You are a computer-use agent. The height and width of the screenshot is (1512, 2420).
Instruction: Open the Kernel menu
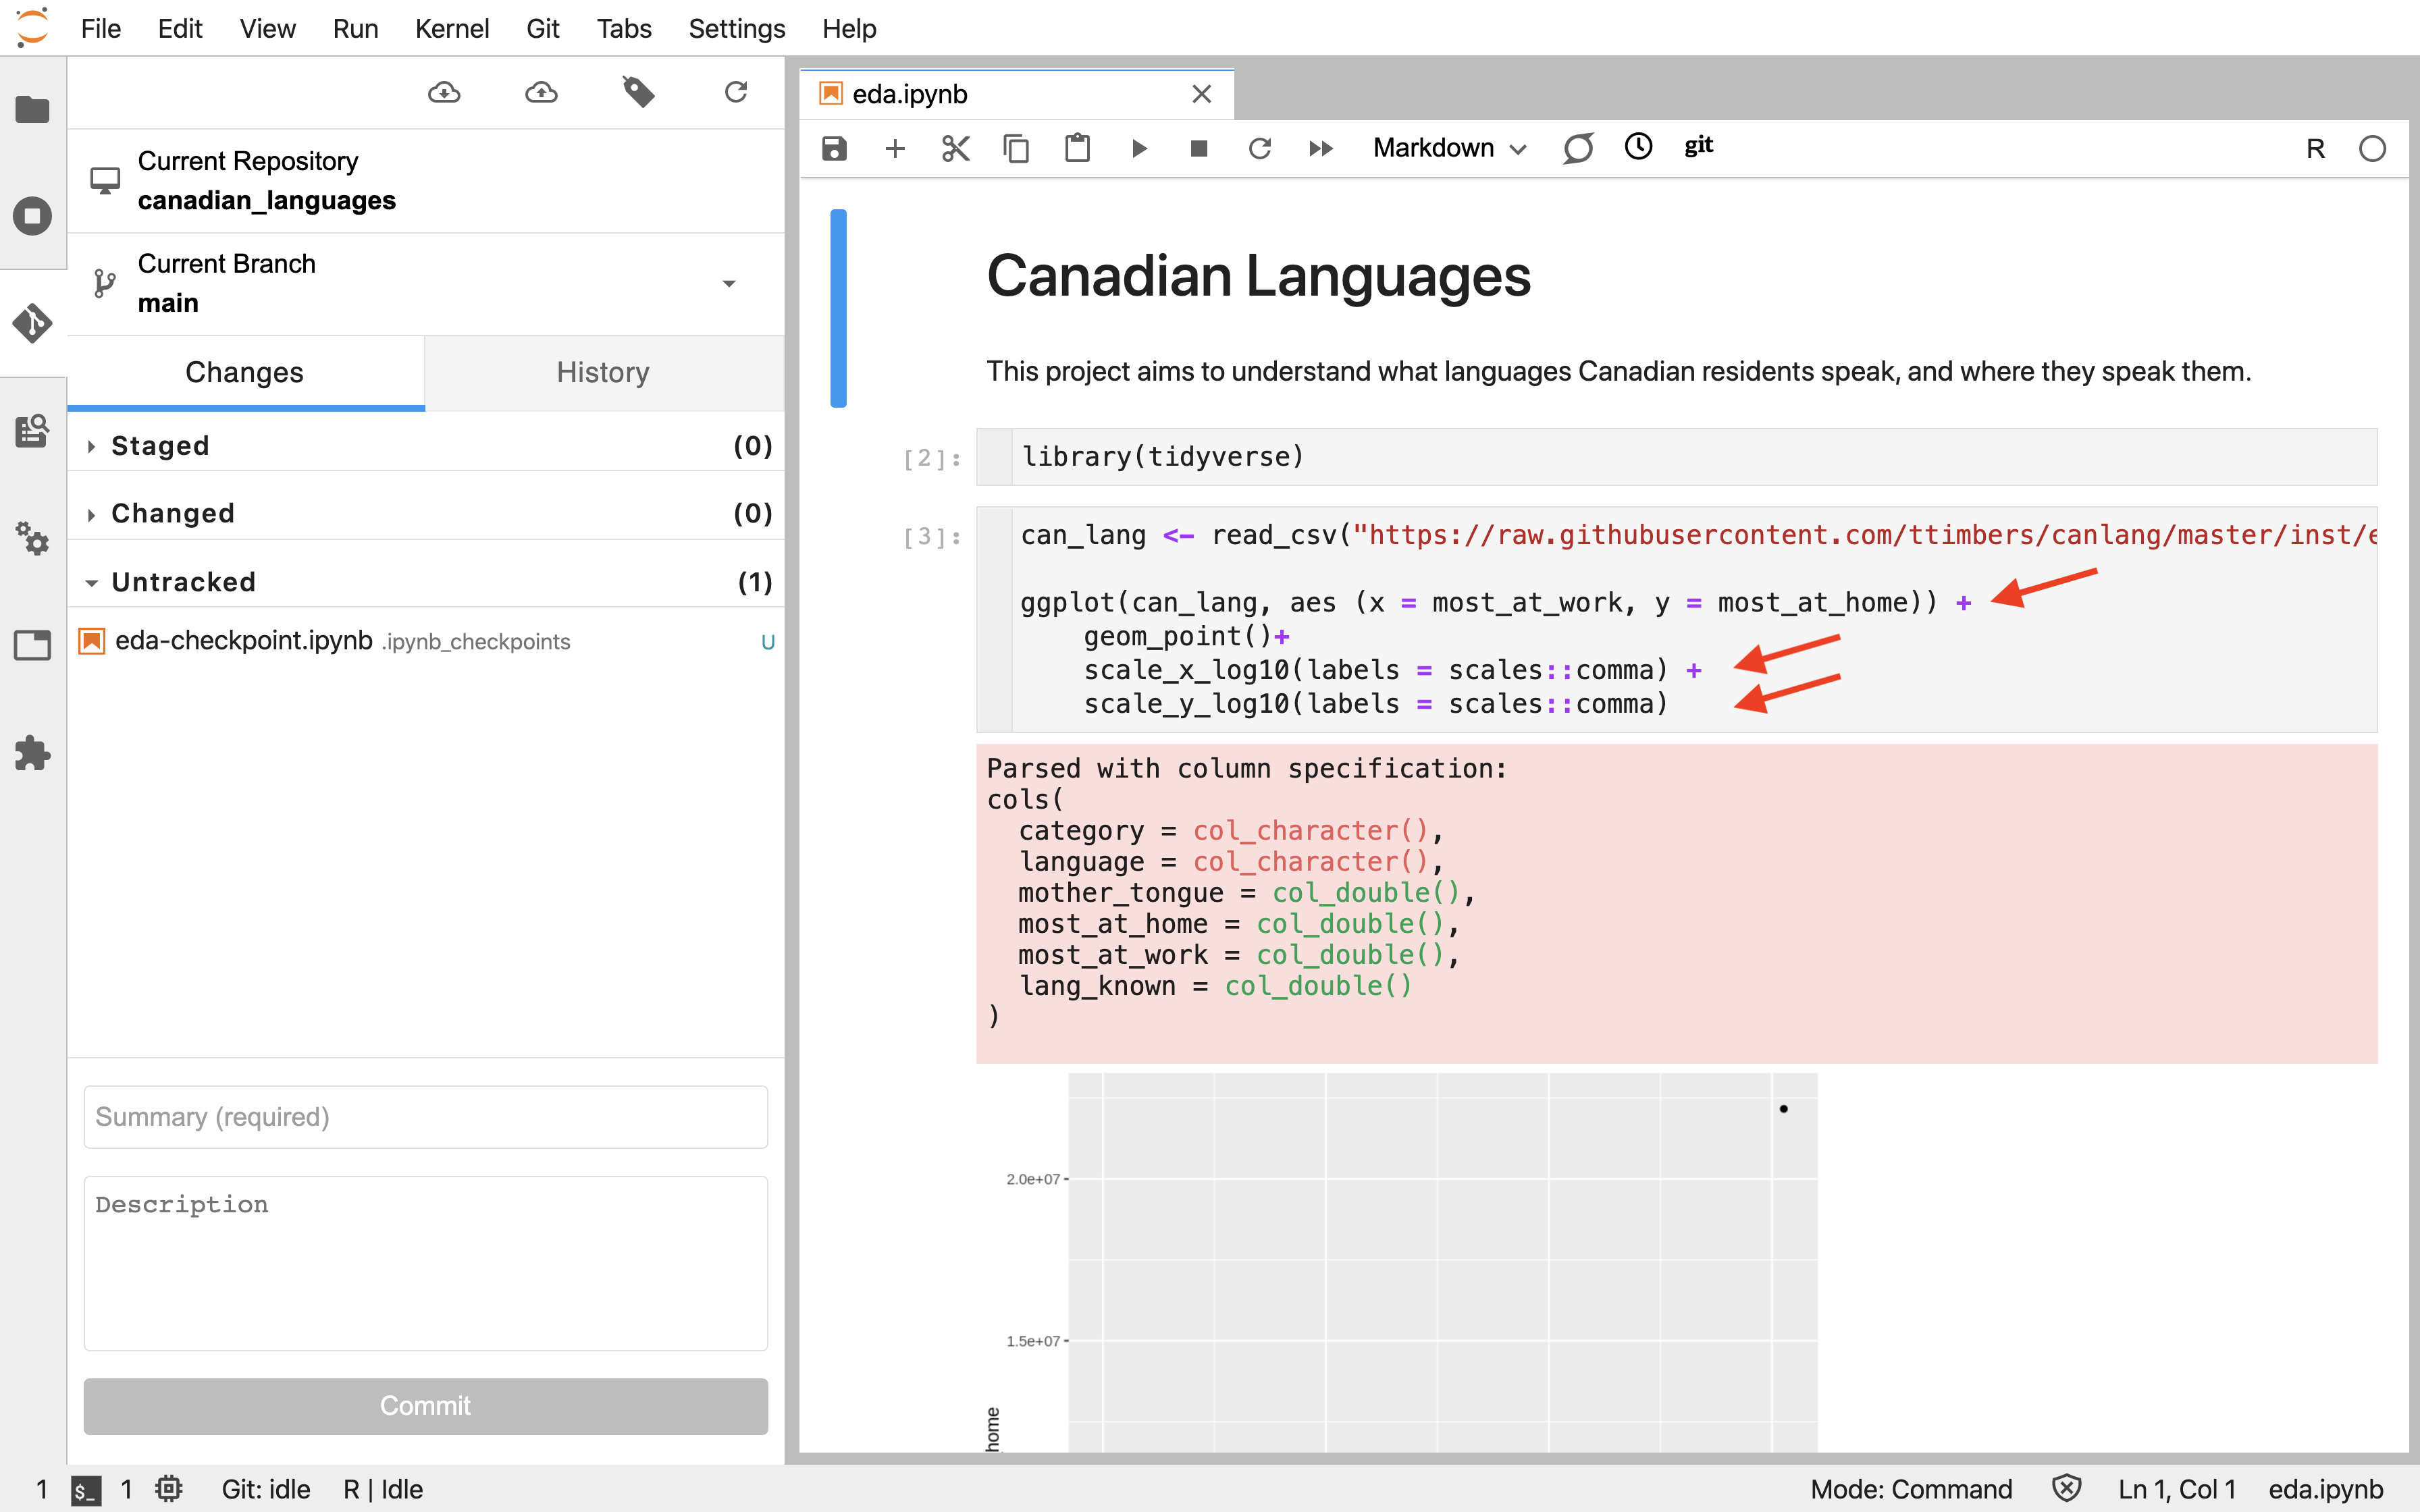(x=452, y=28)
